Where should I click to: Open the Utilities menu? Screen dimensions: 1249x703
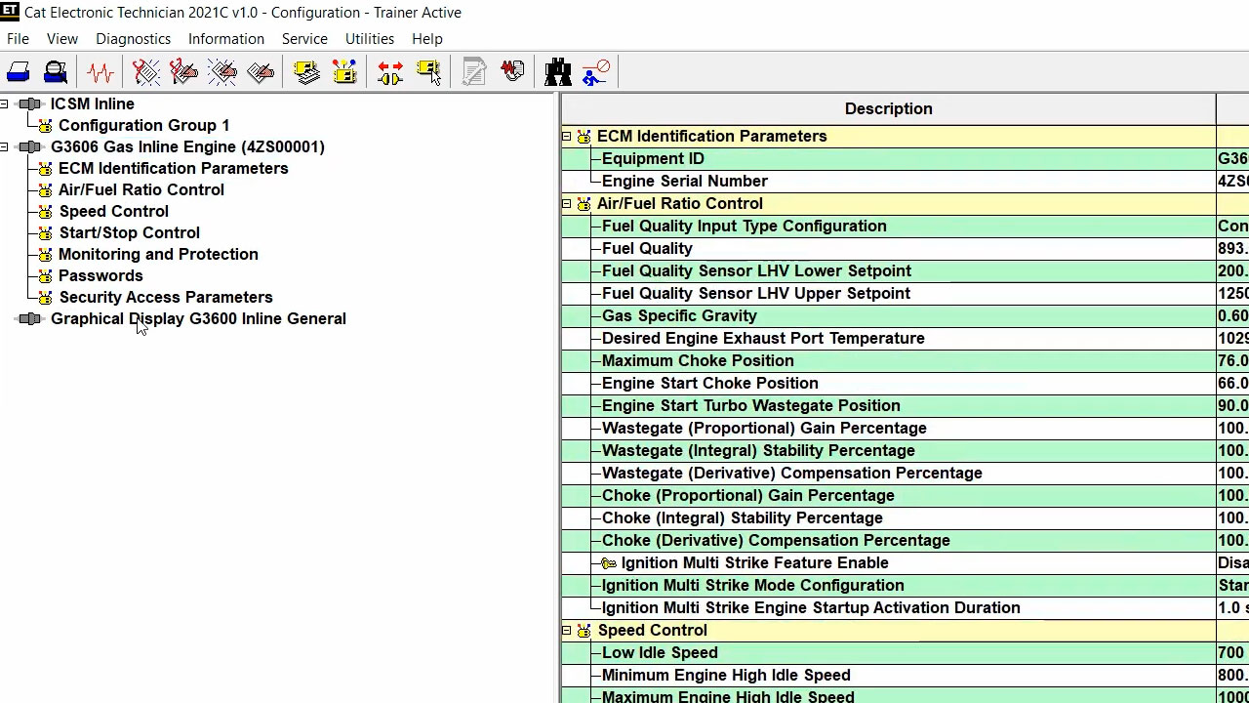tap(369, 39)
